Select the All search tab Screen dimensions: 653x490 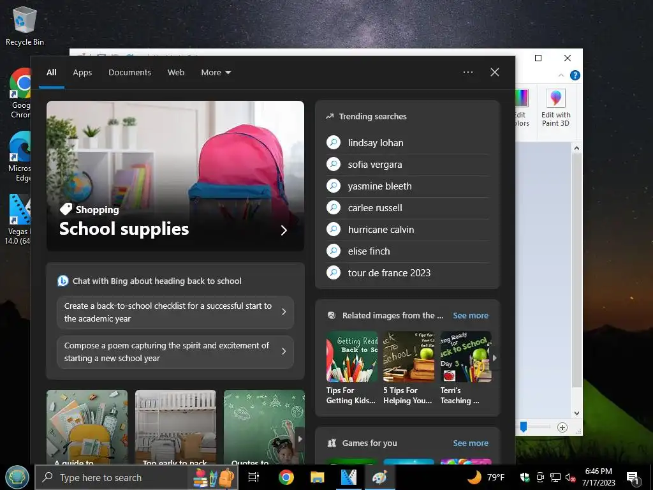tap(52, 73)
